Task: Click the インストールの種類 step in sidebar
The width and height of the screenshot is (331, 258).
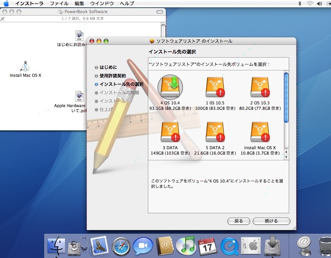Action: [119, 93]
